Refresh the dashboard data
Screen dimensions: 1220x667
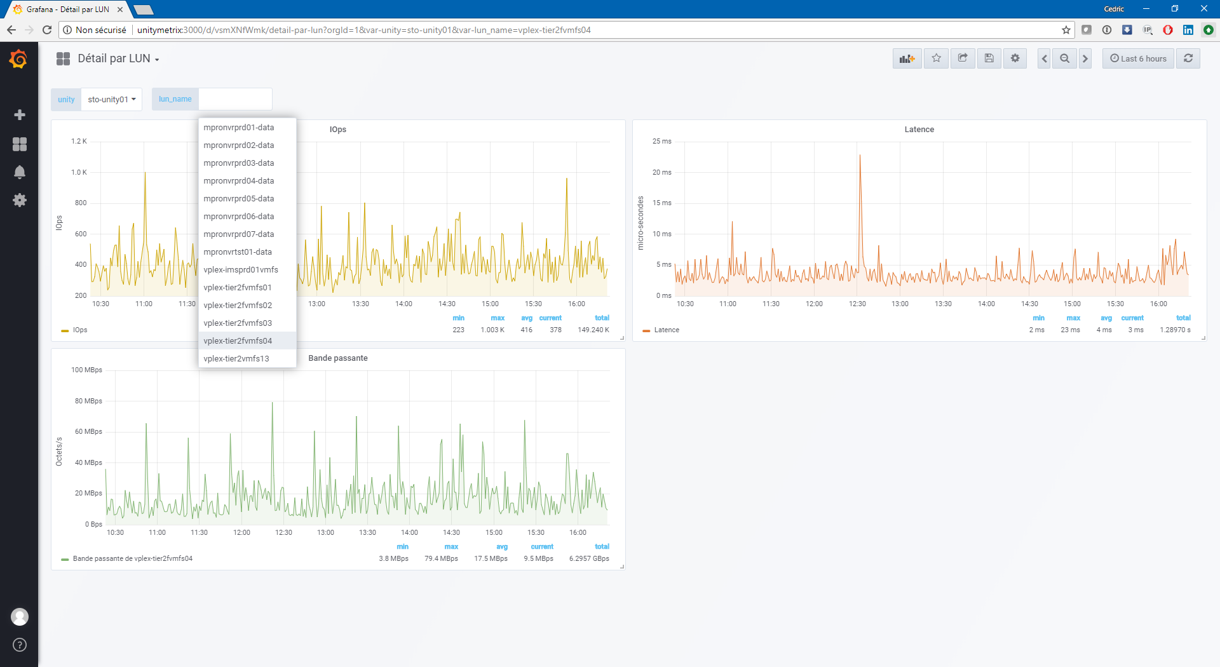pyautogui.click(x=1188, y=58)
